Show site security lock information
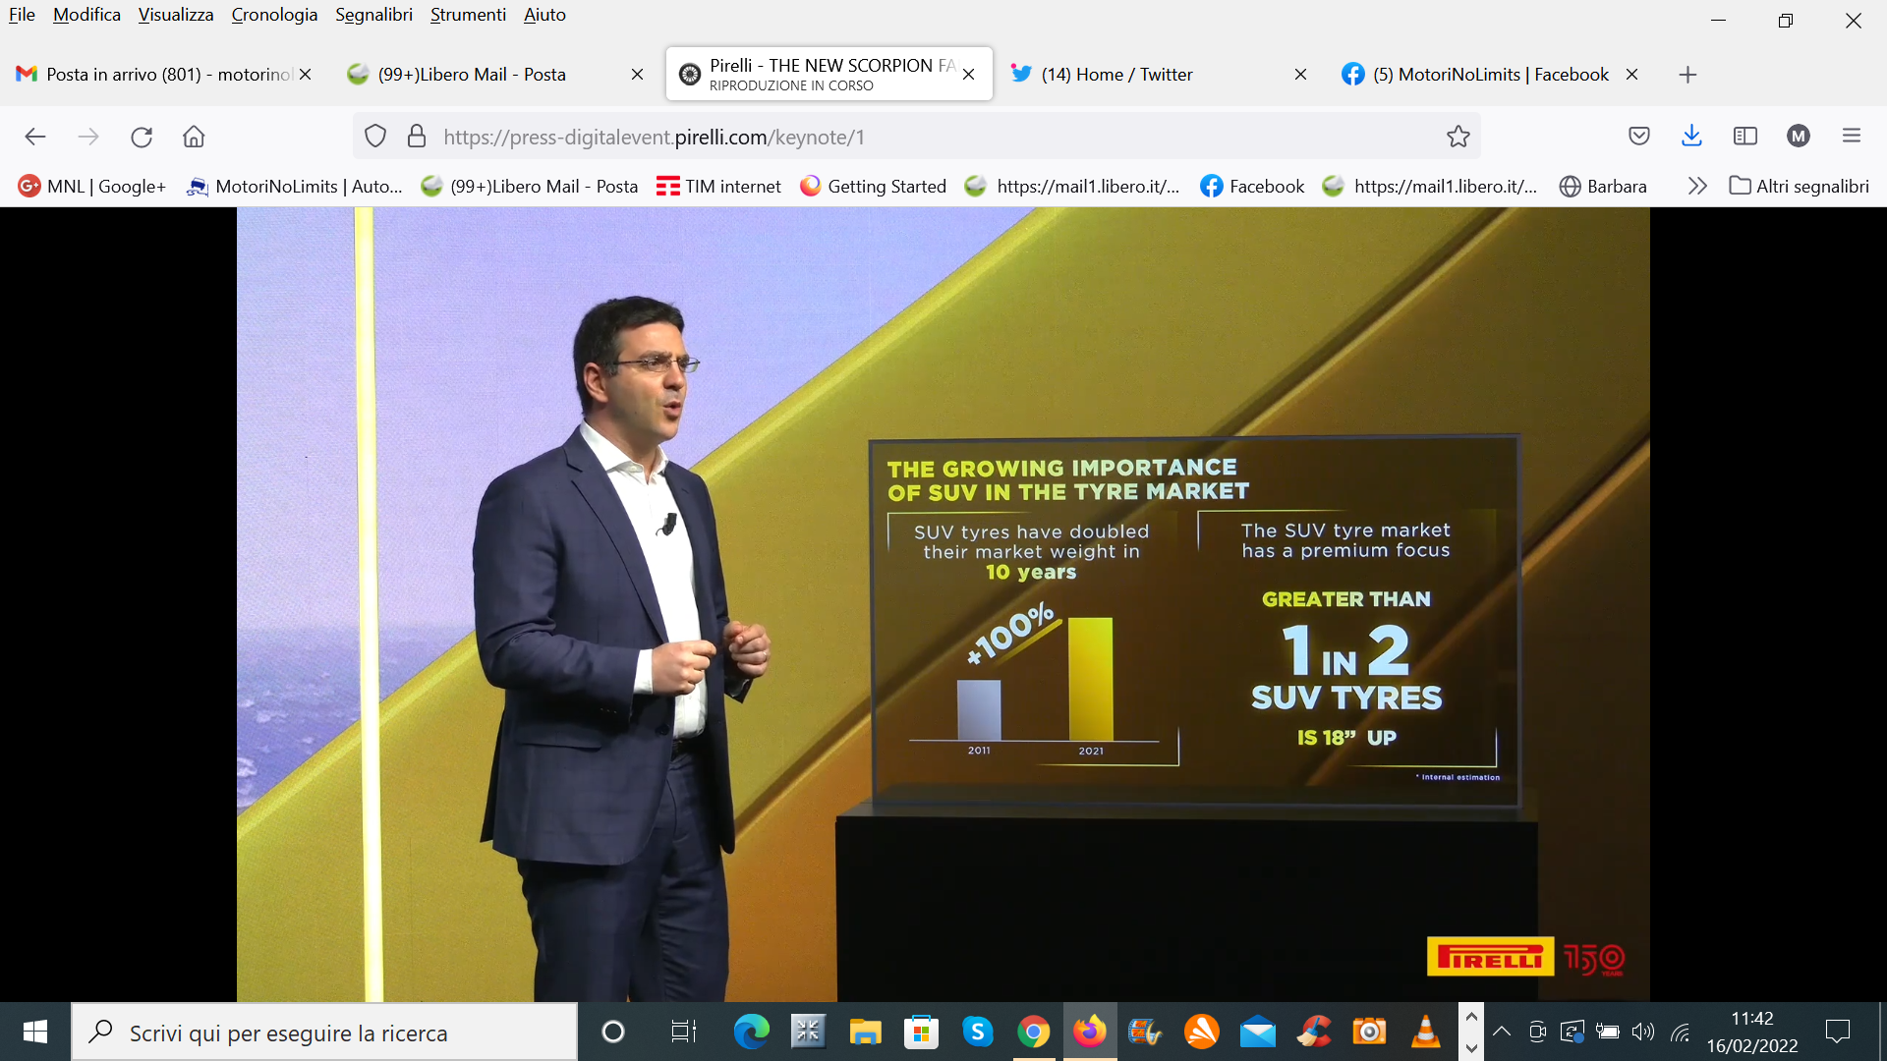This screenshot has width=1887, height=1061. (x=417, y=137)
